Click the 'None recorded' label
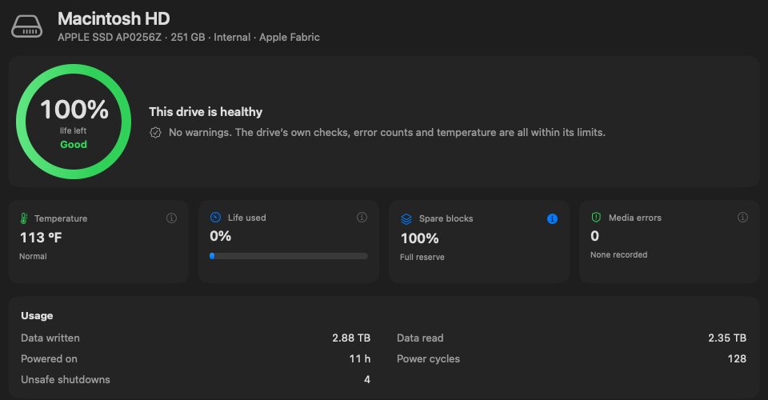The width and height of the screenshot is (768, 400). coord(618,254)
